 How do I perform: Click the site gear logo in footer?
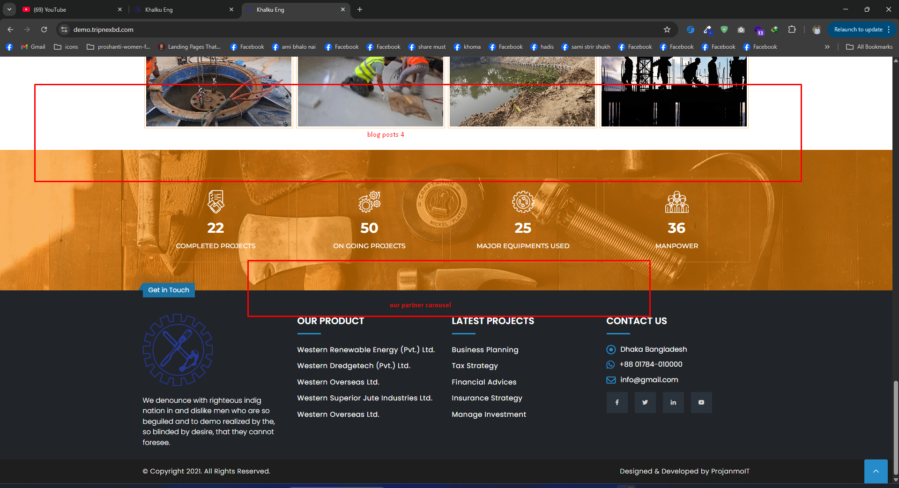point(178,350)
